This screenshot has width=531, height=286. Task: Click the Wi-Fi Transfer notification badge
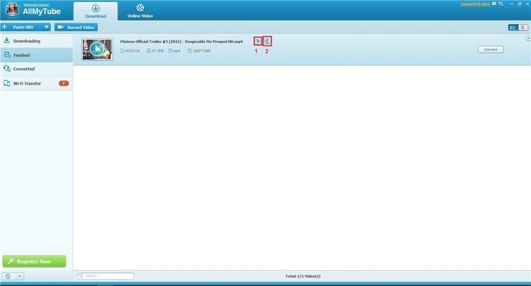coord(64,83)
